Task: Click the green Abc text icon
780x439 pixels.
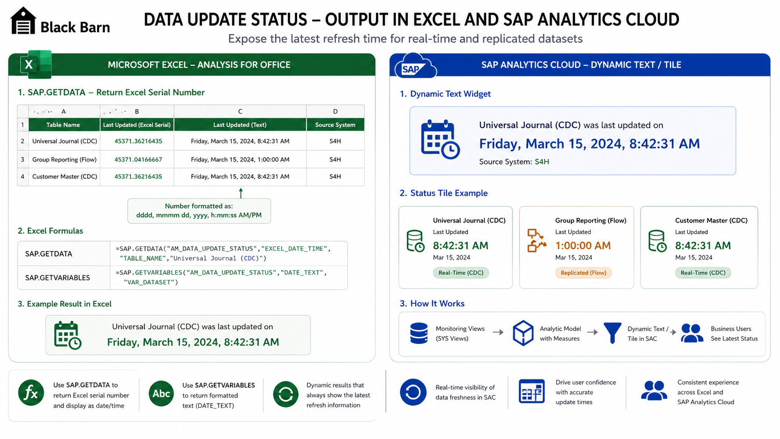Action: click(x=161, y=393)
